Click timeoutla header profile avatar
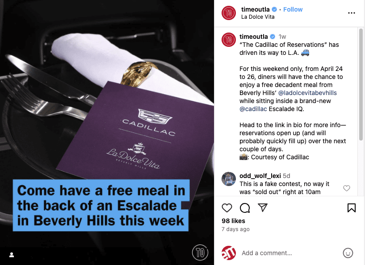The height and width of the screenshot is (265, 365). (229, 13)
